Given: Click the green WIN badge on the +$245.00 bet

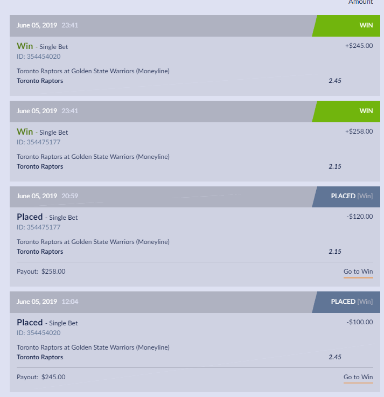Looking at the screenshot, I should [x=347, y=25].
